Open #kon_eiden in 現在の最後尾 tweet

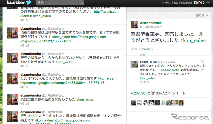(x=61, y=37)
